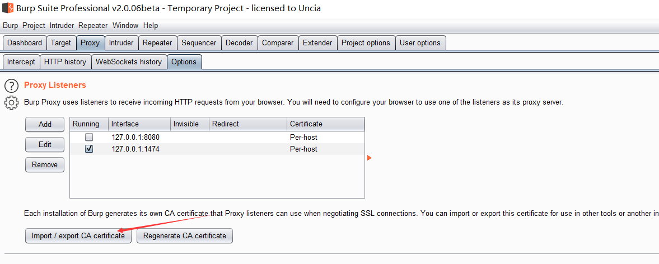
Task: Open the Project options tab
Action: [366, 43]
